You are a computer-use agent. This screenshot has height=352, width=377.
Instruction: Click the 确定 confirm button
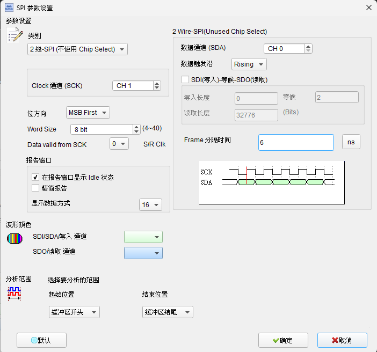tap(283, 340)
